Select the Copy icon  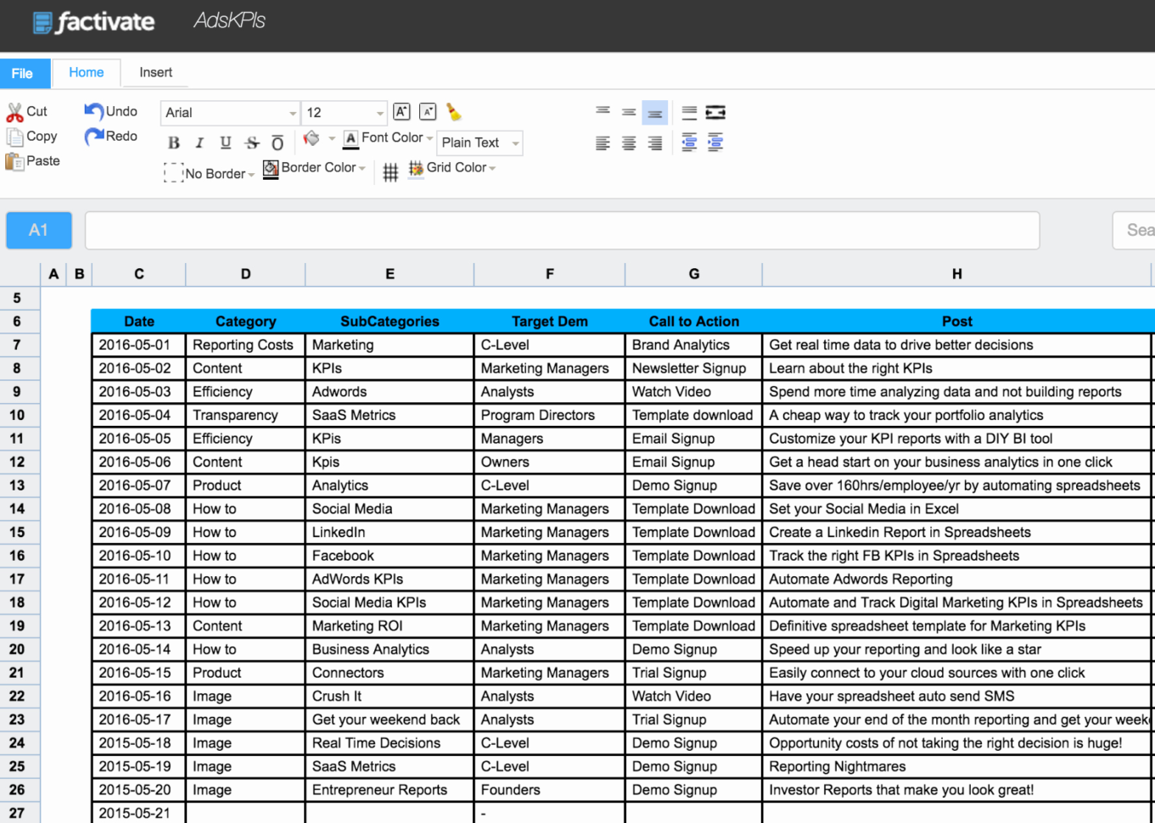[x=16, y=136]
